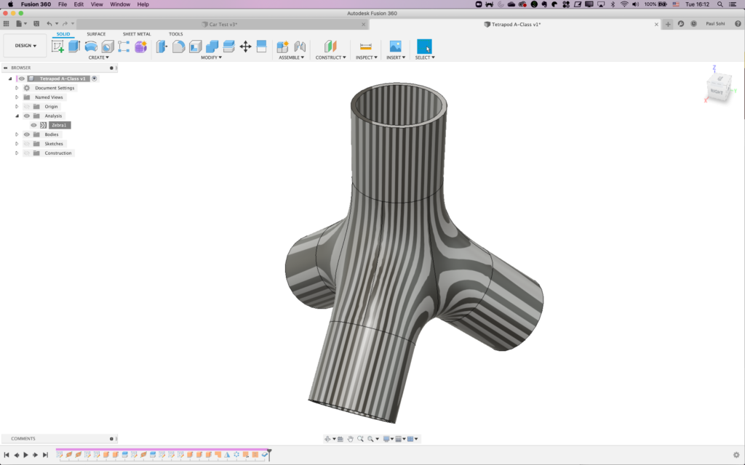Click the Extrude tool icon
Image resolution: width=745 pixels, height=465 pixels.
(74, 46)
